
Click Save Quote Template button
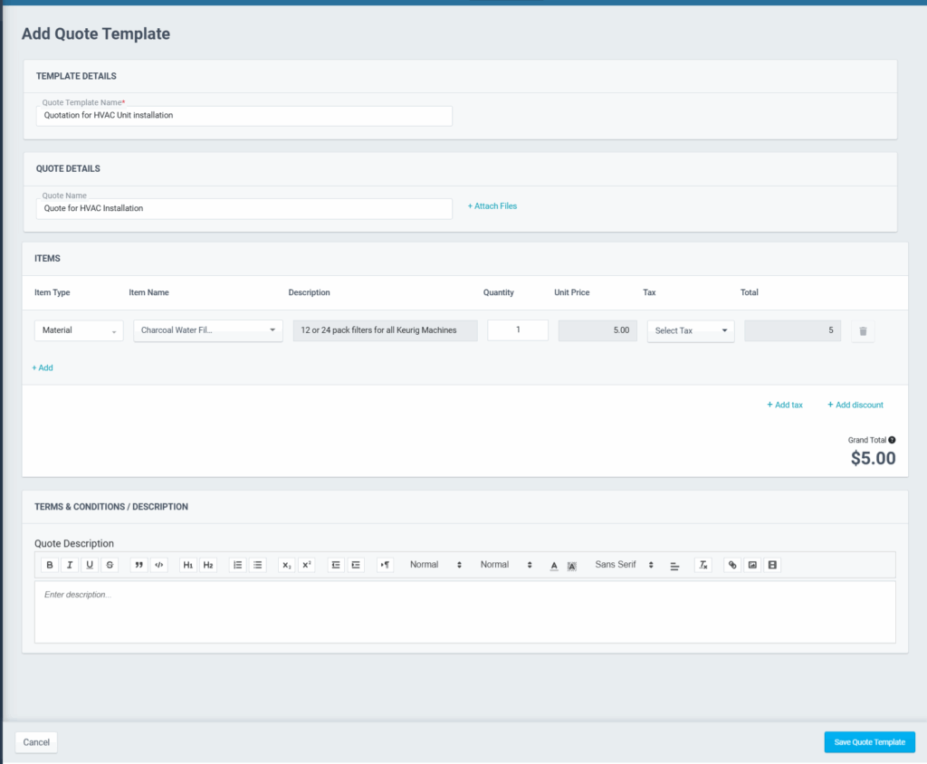(869, 742)
